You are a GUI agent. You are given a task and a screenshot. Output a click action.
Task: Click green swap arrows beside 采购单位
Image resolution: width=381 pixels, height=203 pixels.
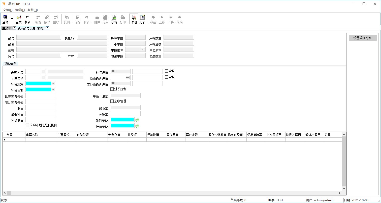click(x=137, y=120)
